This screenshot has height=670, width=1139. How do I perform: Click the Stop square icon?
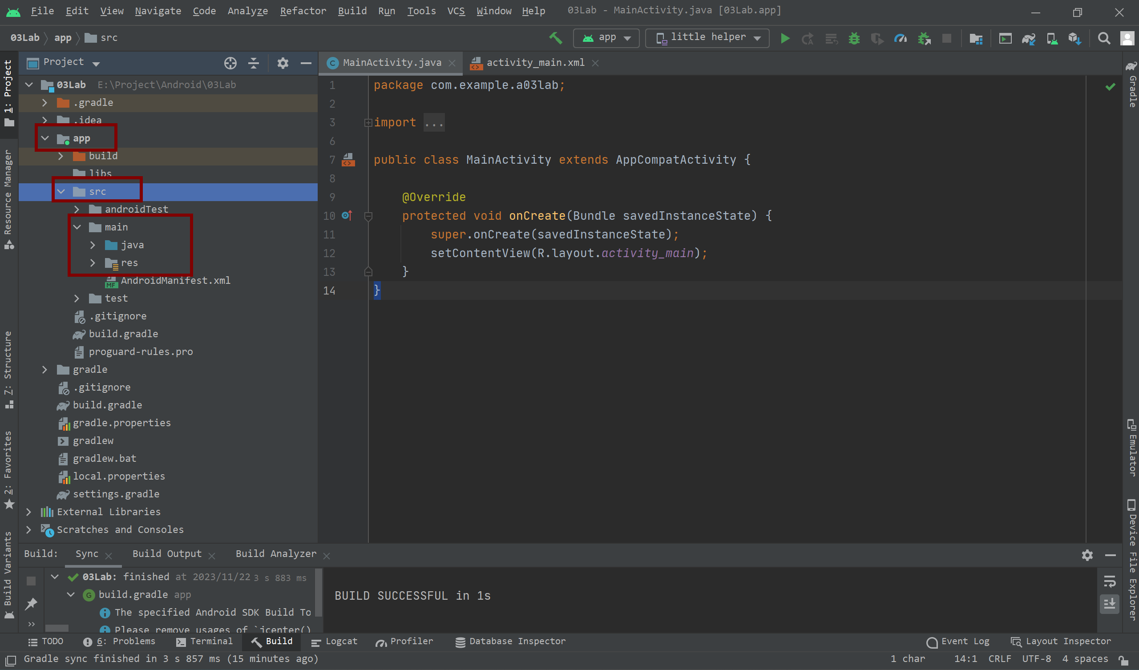946,38
